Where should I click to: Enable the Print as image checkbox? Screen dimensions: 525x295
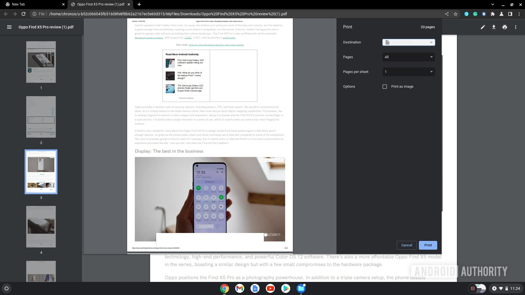pyautogui.click(x=385, y=87)
